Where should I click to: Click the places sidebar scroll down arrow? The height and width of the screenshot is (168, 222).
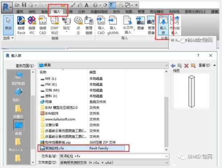coord(33,162)
